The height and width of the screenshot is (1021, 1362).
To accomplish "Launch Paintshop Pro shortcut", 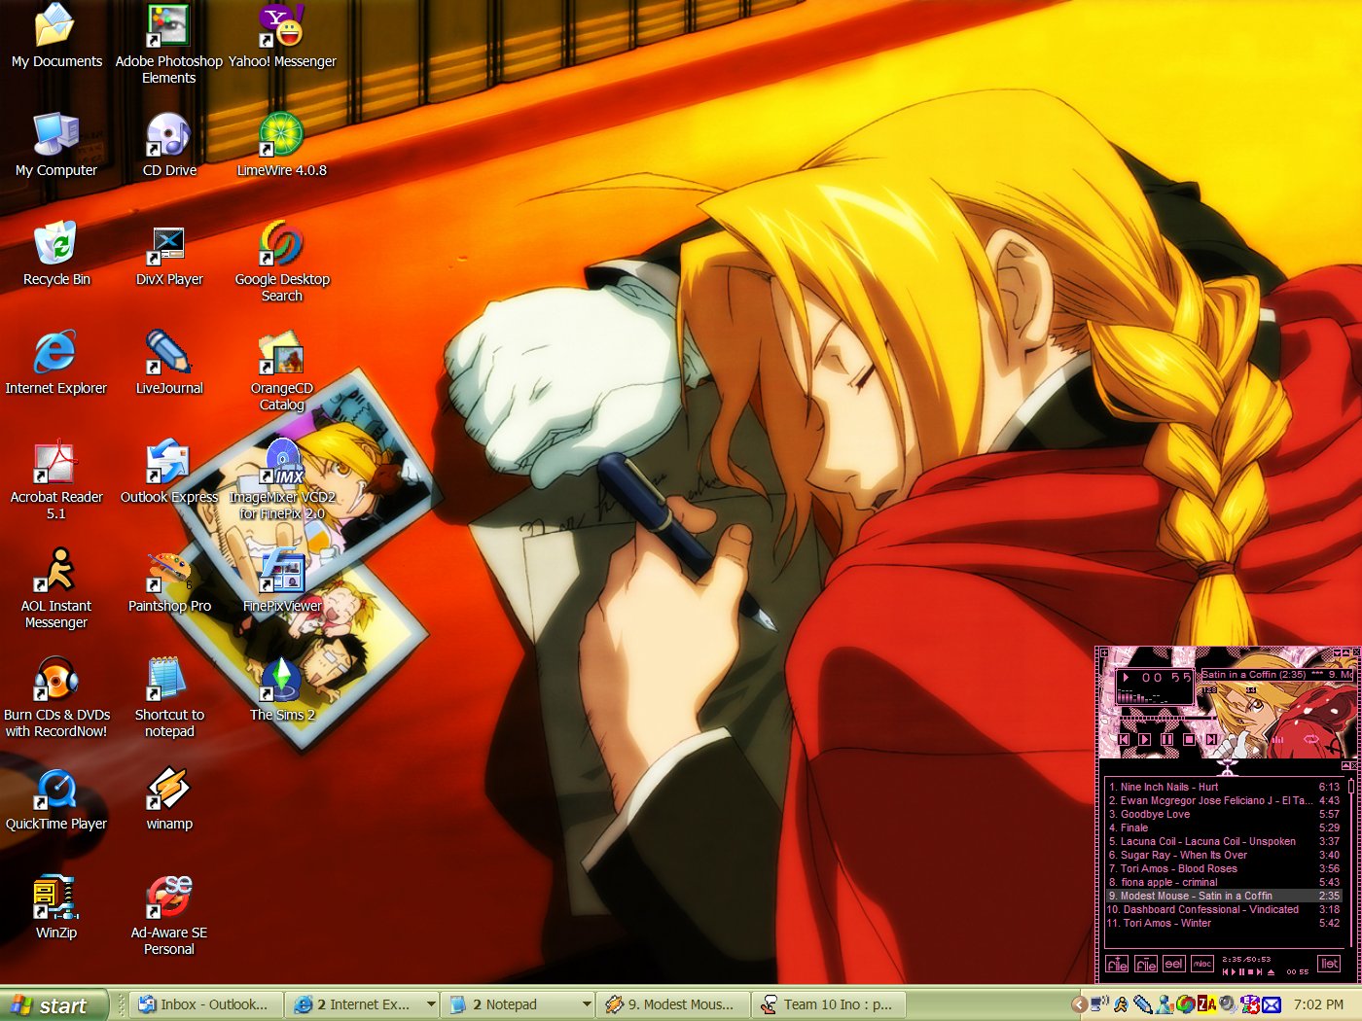I will [x=169, y=581].
